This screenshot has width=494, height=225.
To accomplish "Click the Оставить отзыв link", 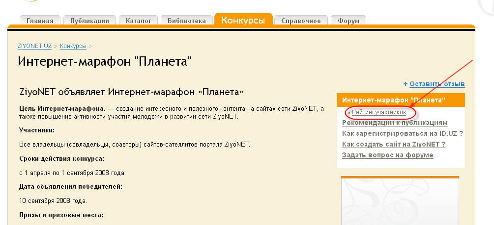I will point(437,84).
